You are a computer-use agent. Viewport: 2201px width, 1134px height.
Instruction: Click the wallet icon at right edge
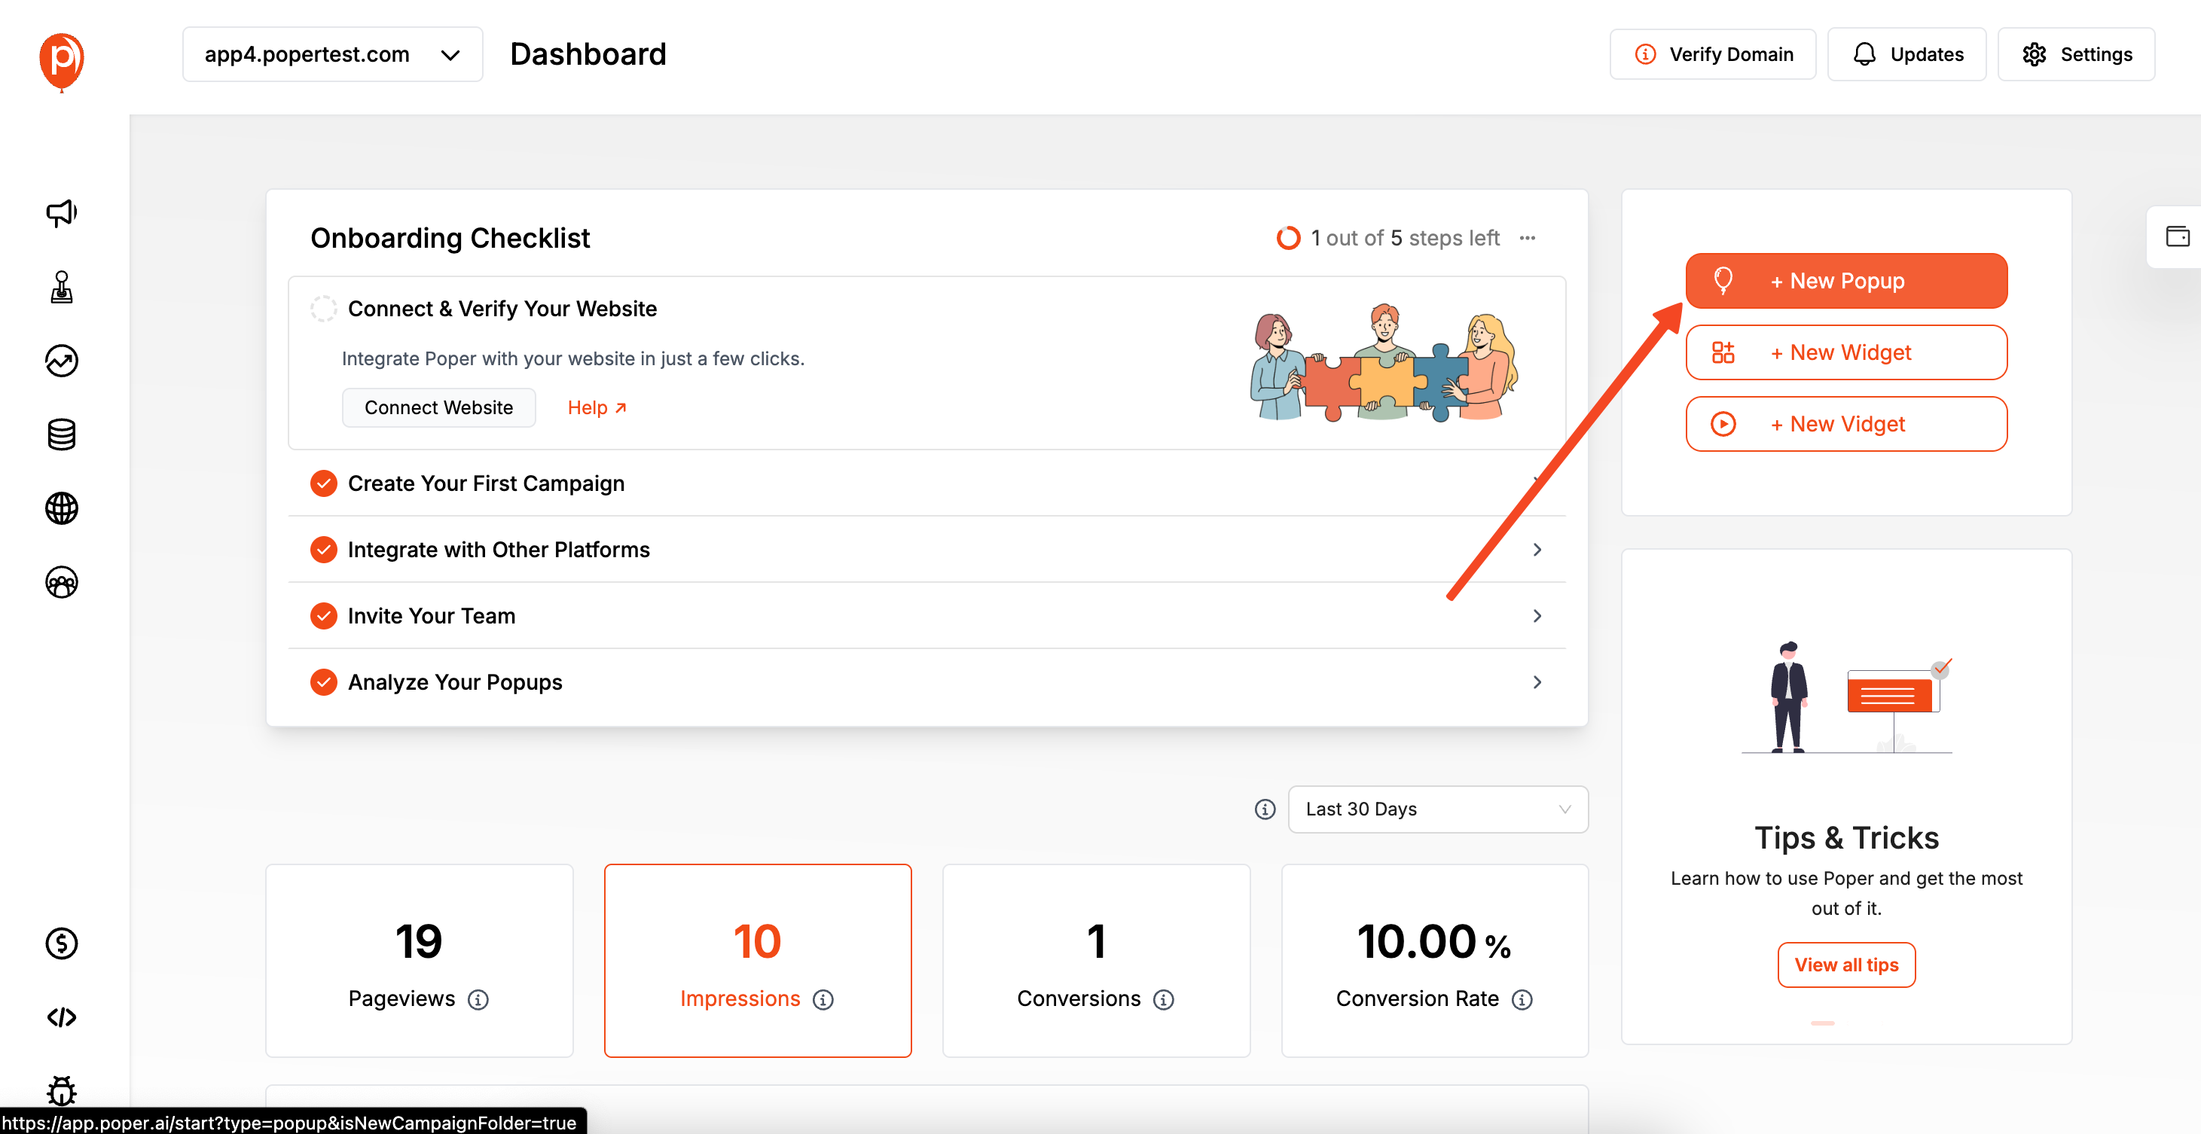click(2177, 236)
